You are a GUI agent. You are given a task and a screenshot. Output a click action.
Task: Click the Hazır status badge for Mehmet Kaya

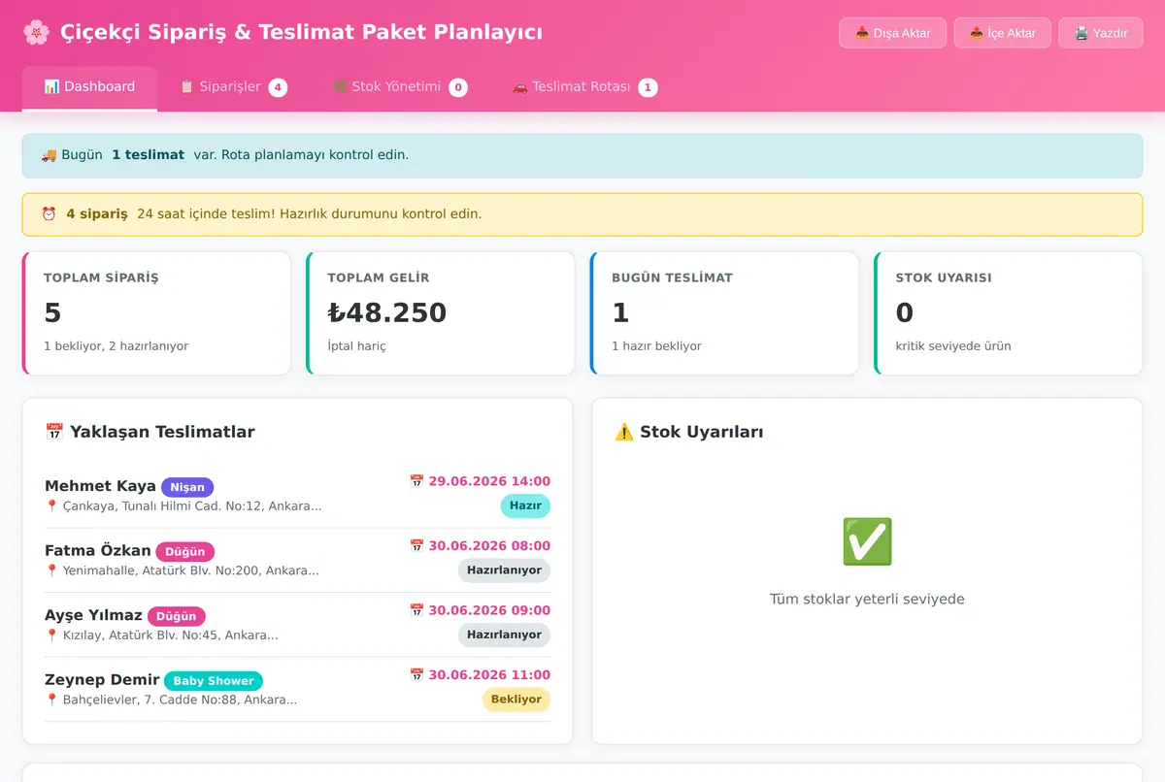(x=525, y=505)
